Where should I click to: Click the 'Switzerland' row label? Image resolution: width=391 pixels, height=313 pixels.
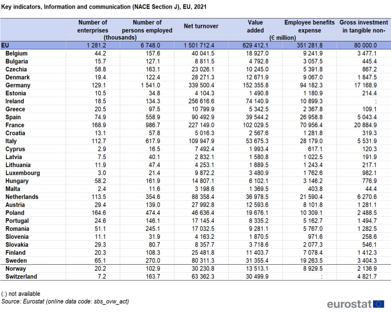click(x=21, y=276)
